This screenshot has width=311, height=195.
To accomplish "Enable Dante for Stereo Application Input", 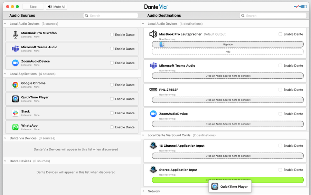I will [x=280, y=170].
